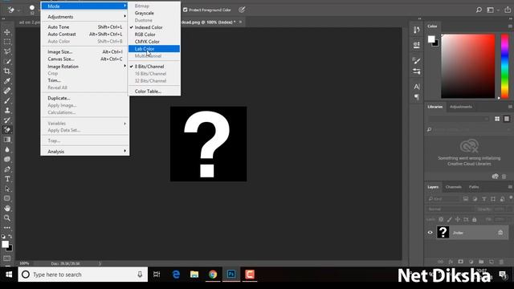The height and width of the screenshot is (289, 514).
Task: Select the Blur tool
Action: tap(7, 149)
